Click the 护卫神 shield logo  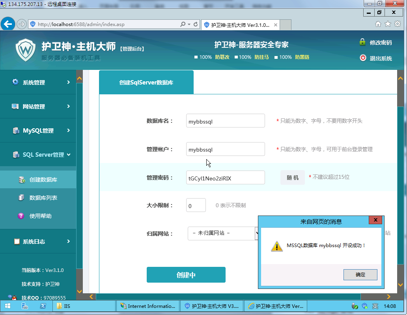click(x=25, y=50)
